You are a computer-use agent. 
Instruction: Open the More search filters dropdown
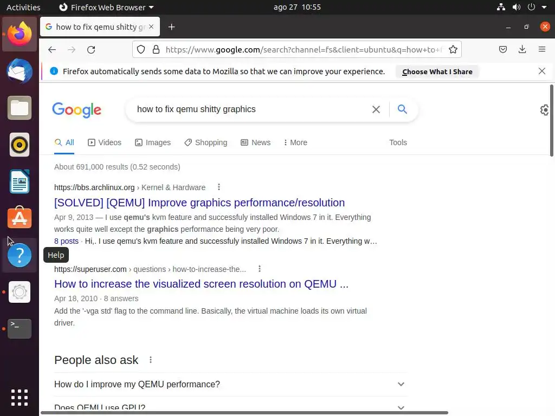295,142
